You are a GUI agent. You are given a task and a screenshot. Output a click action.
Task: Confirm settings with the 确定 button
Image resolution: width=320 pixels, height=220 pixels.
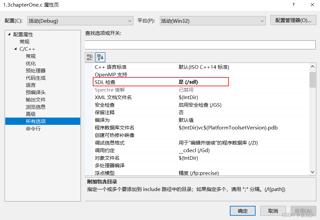click(242, 211)
